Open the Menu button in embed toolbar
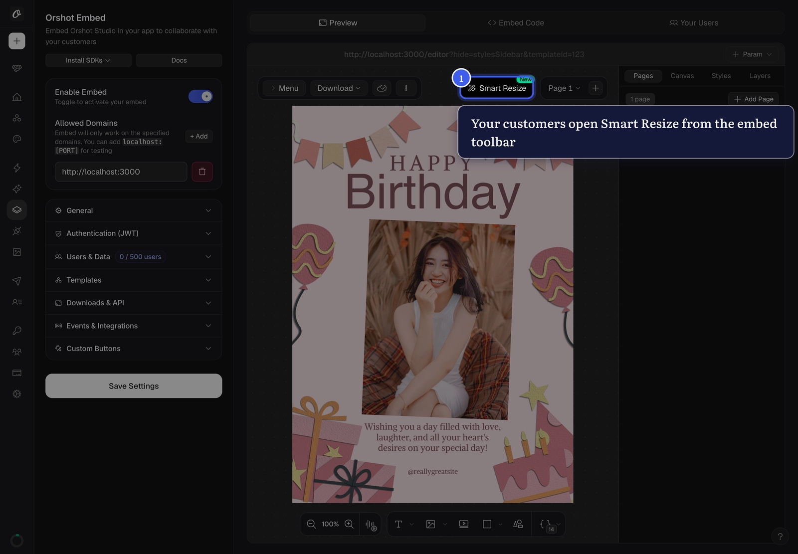 284,88
